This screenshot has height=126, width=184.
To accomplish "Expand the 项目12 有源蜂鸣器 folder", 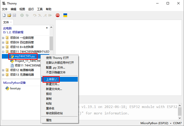I will pos(3,70).
